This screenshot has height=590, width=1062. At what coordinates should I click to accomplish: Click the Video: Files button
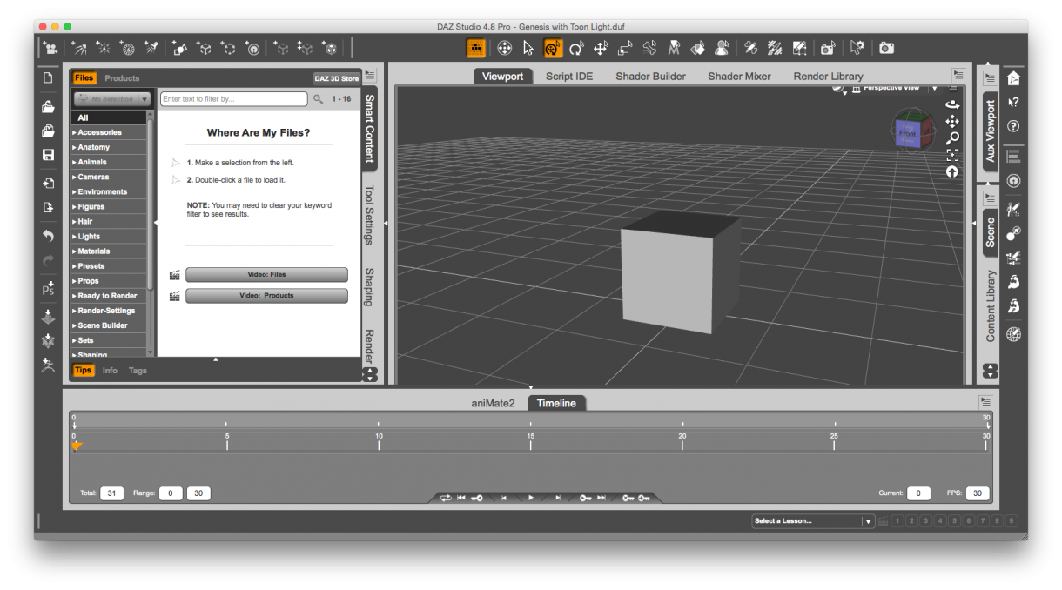[x=266, y=273]
